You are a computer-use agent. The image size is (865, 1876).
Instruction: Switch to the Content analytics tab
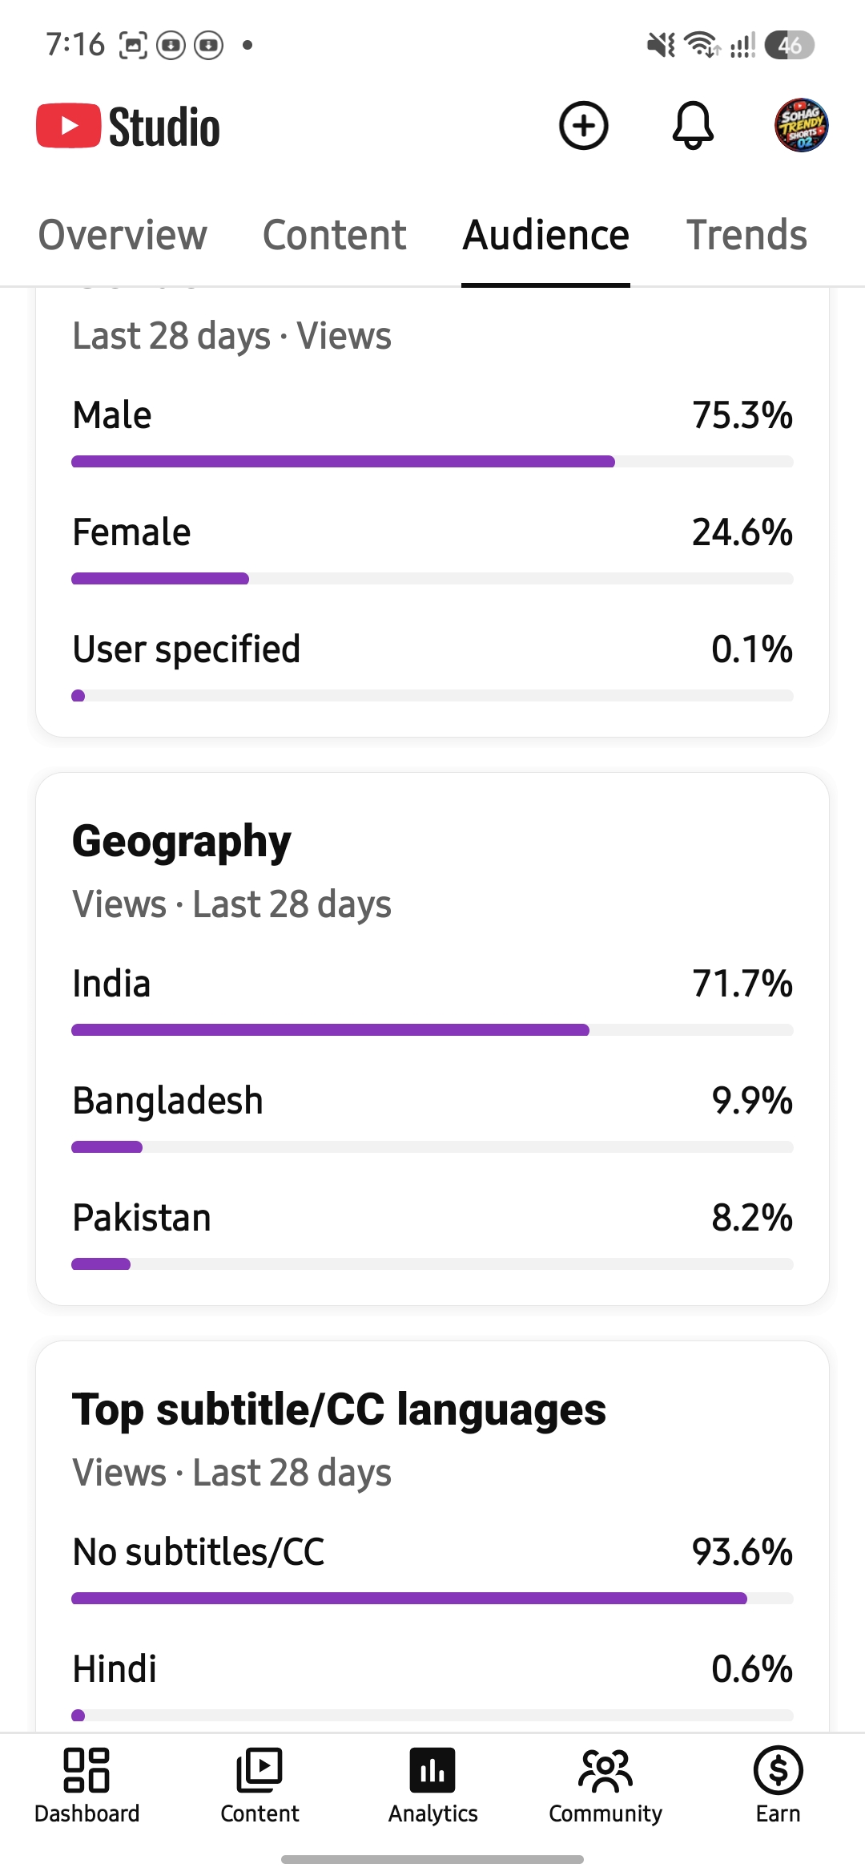pos(335,235)
